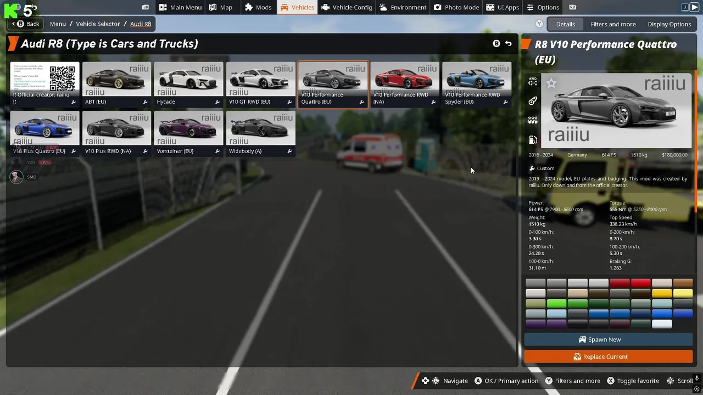Click the Custom wrench label
This screenshot has width=703, height=395.
coord(542,168)
